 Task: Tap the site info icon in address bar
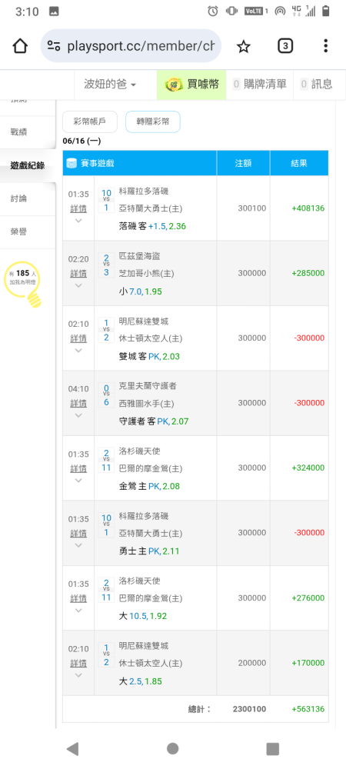click(54, 46)
